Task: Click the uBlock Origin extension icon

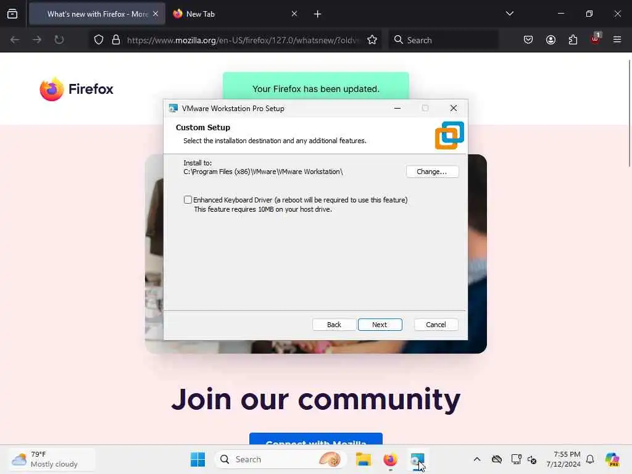Action: tap(596, 39)
